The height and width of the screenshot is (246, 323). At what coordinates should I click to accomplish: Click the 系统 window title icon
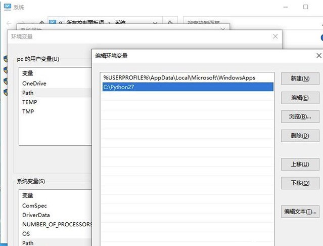[x=8, y=7]
